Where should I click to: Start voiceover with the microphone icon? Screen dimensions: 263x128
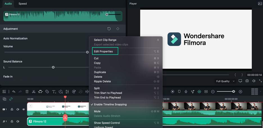click(x=186, y=91)
